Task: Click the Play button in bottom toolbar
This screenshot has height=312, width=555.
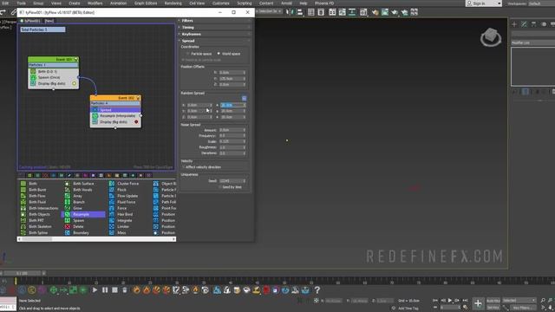Action: click(95, 290)
